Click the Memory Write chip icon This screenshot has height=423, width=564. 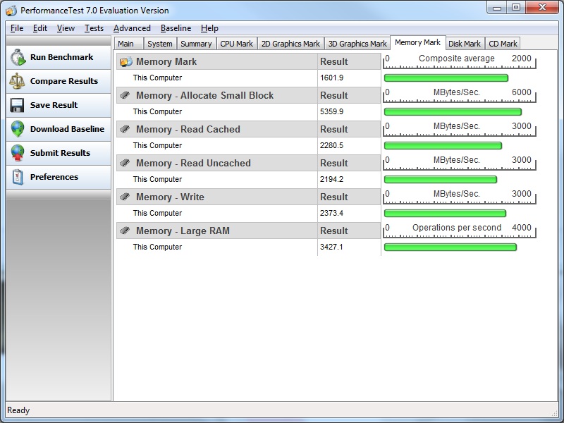(125, 197)
